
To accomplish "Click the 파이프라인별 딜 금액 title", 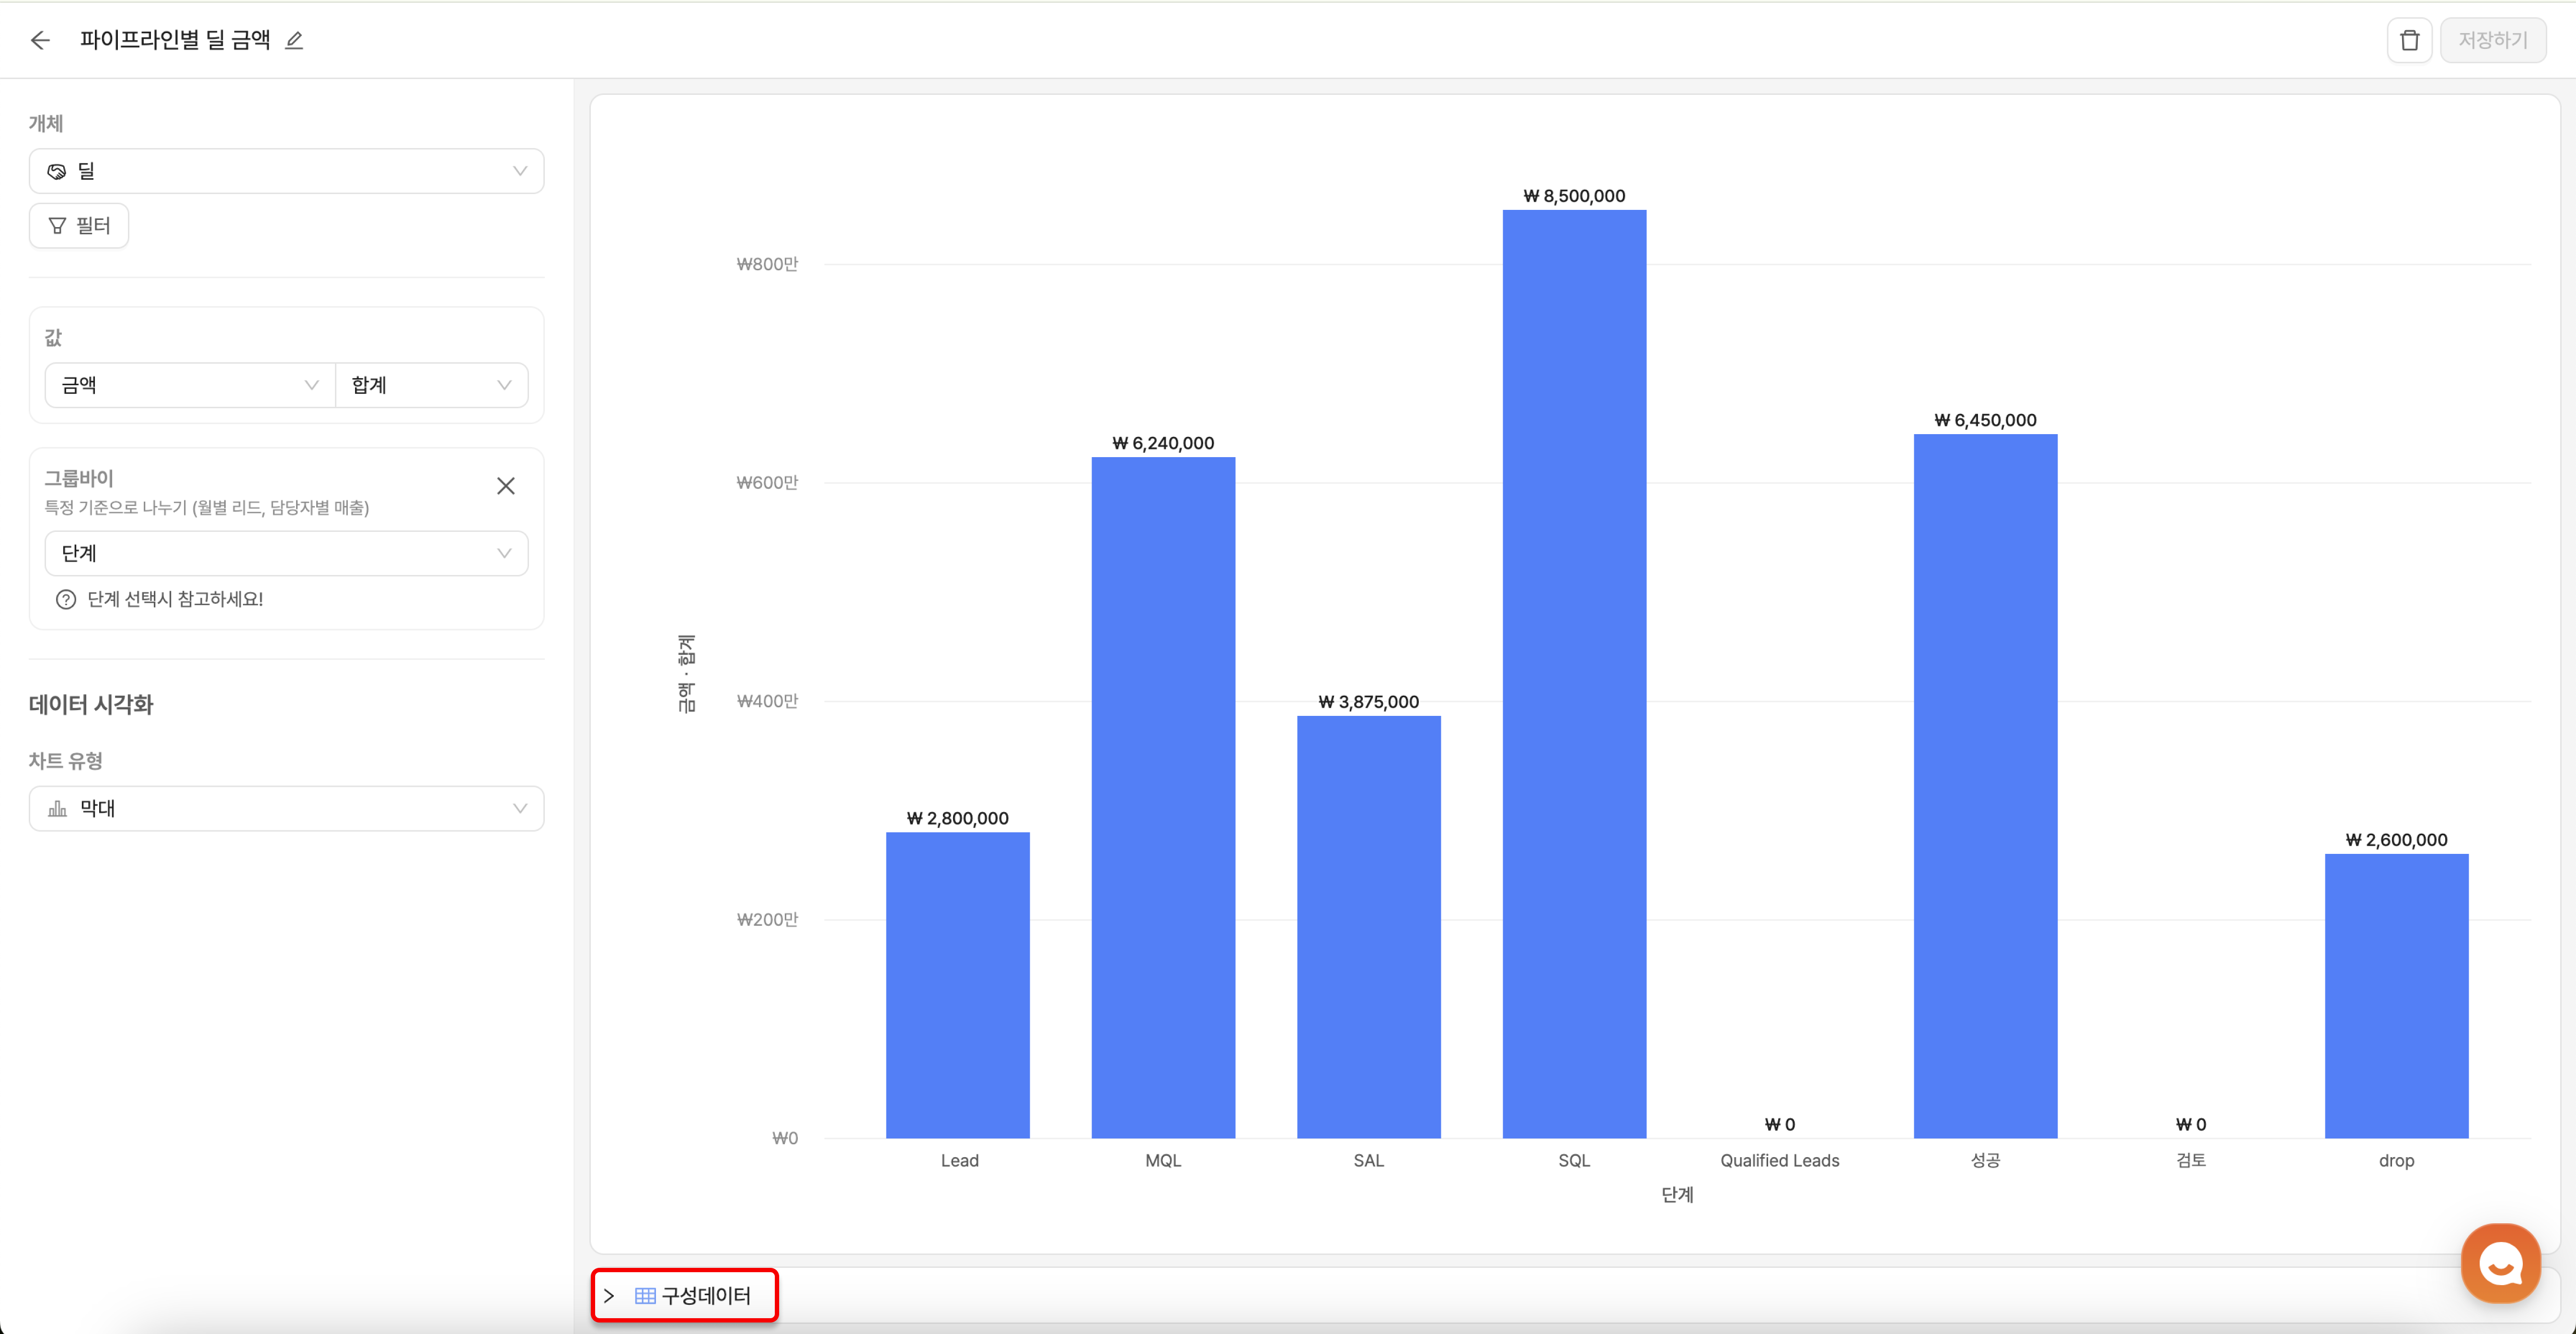I will pos(175,40).
